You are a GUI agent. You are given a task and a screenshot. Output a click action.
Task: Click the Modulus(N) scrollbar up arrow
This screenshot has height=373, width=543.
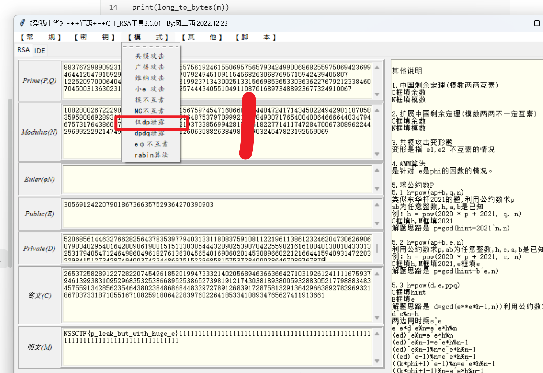[x=377, y=110]
